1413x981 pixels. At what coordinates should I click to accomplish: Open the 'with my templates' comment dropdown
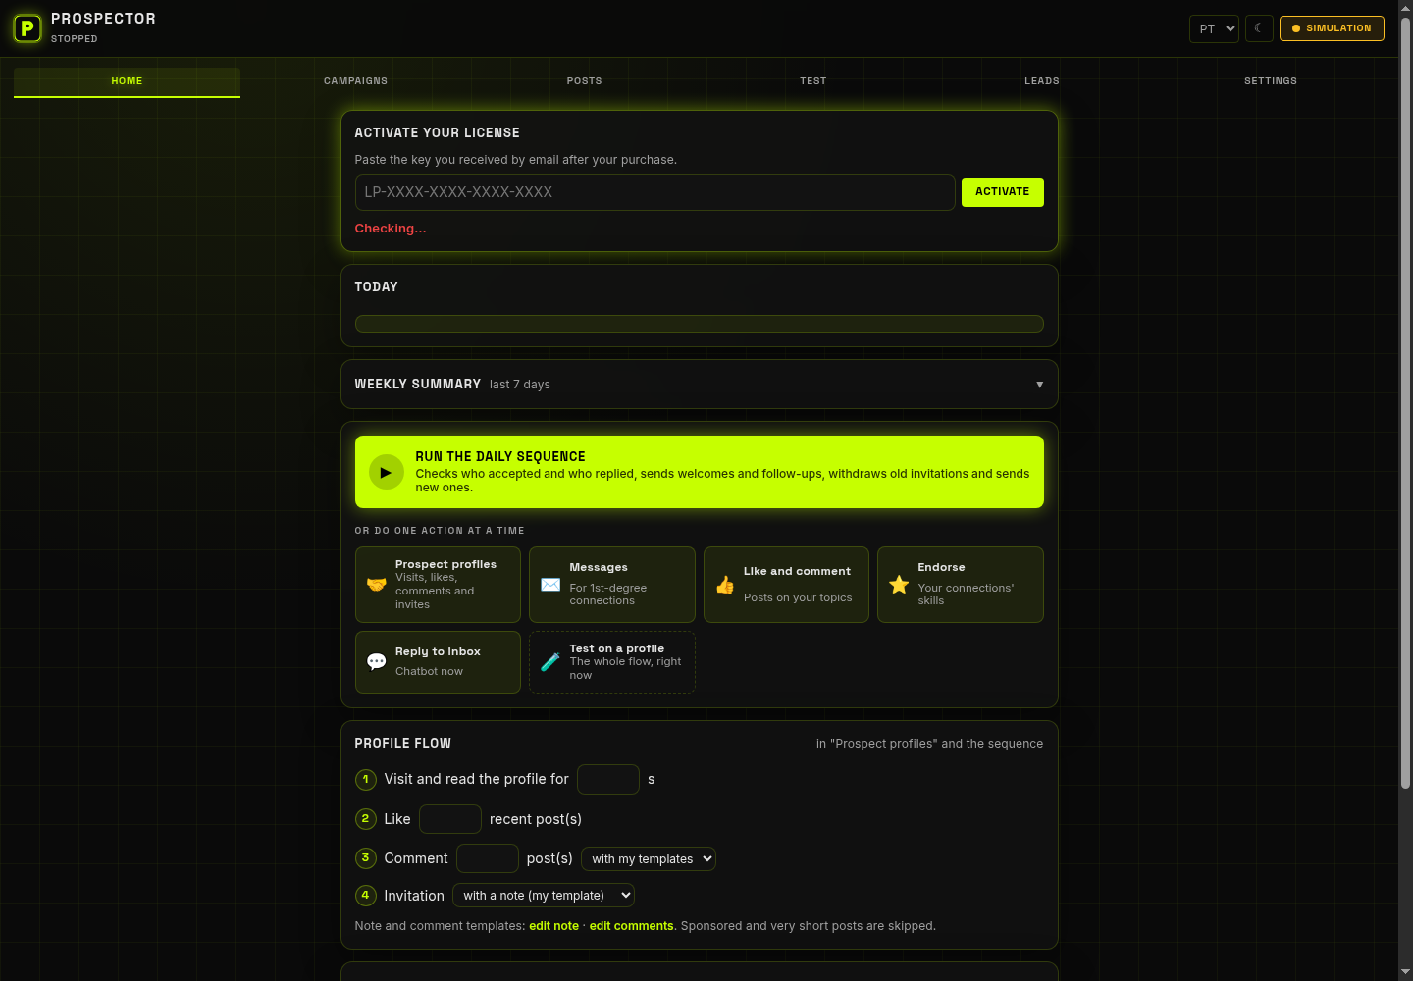pos(649,859)
